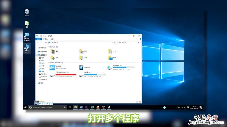Collapse the 文件夹 (6) group
The width and height of the screenshot is (227, 127).
49,47
